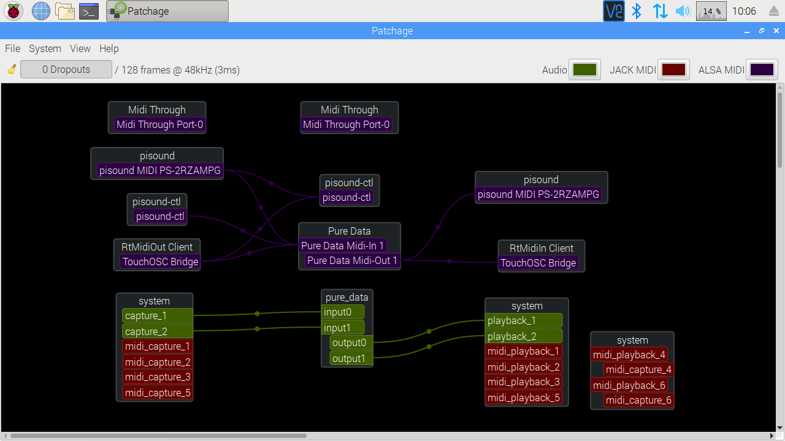Screen dimensions: 785x441
Task: Pick the ALSA MIDI purple color swatch
Action: [762, 70]
